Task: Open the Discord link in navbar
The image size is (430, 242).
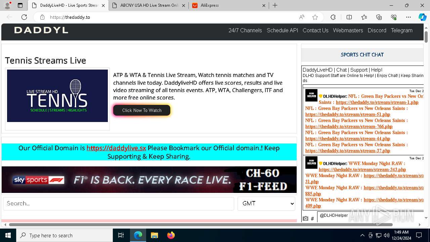Action: [377, 30]
